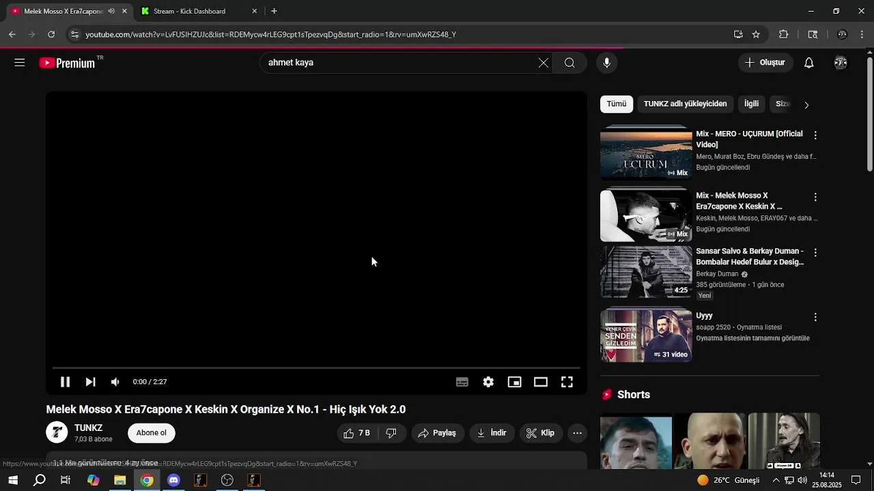The width and height of the screenshot is (874, 491).
Task: Switch to miniplayer mode
Action: coord(514,382)
